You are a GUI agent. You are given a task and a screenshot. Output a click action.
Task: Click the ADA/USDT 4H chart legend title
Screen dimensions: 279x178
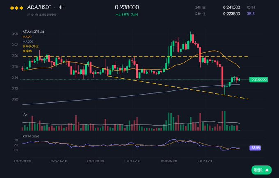click(x=33, y=32)
